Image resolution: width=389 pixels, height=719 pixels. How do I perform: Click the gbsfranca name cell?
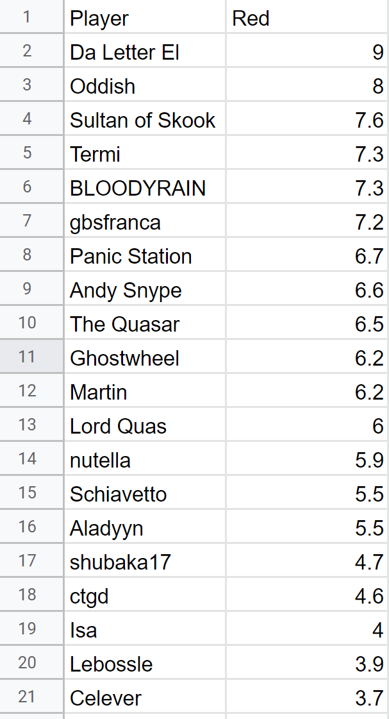click(144, 222)
